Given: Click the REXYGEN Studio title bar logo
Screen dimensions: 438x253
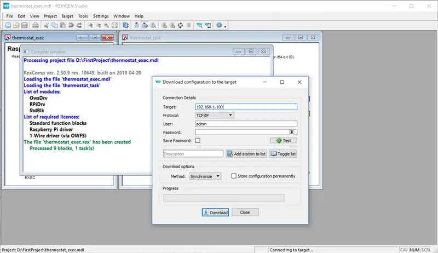Looking at the screenshot, I should click(6, 6).
